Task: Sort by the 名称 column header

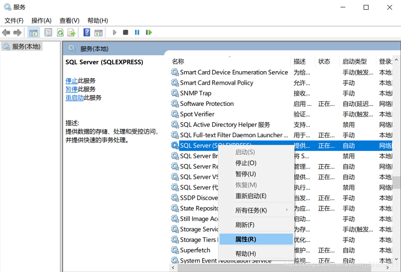Action: click(x=230, y=62)
